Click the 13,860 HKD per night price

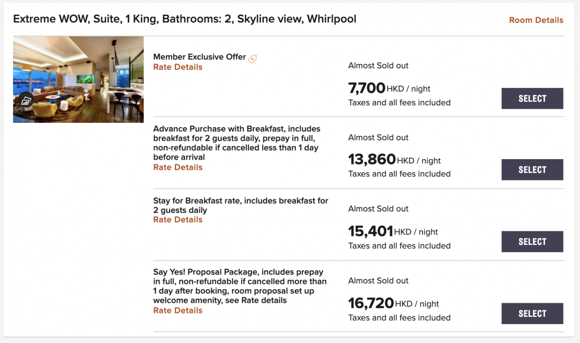click(x=394, y=160)
